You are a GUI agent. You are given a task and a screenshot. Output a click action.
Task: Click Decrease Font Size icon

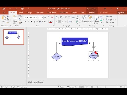[x=48, y=17]
